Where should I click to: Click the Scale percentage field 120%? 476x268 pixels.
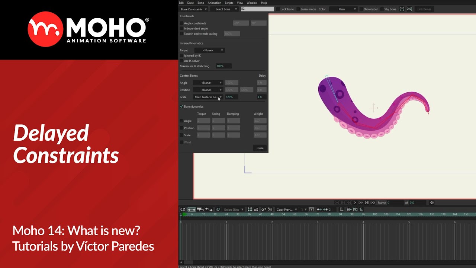pyautogui.click(x=232, y=97)
